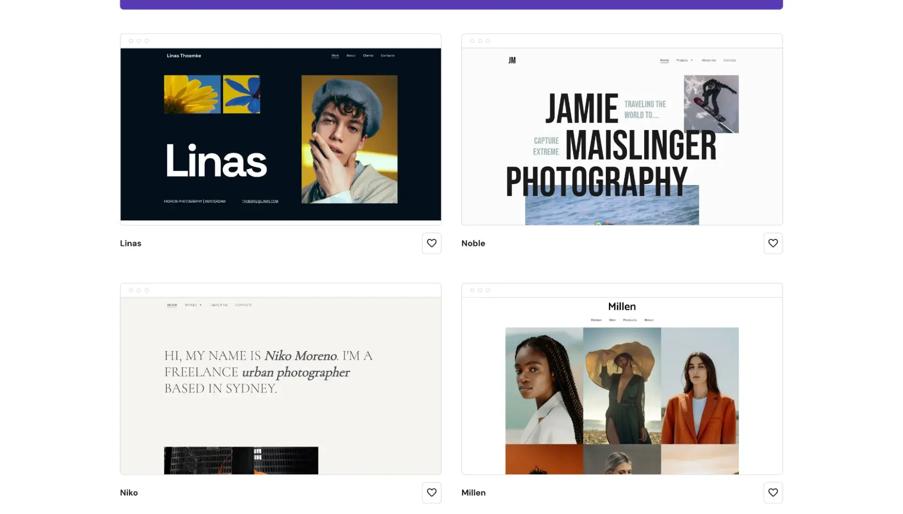Click the purple banner at the top
The height and width of the screenshot is (514, 903).
(451, 4)
